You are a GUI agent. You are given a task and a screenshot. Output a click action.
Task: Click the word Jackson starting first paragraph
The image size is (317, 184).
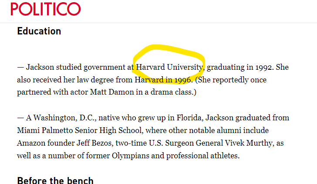tap(40, 67)
